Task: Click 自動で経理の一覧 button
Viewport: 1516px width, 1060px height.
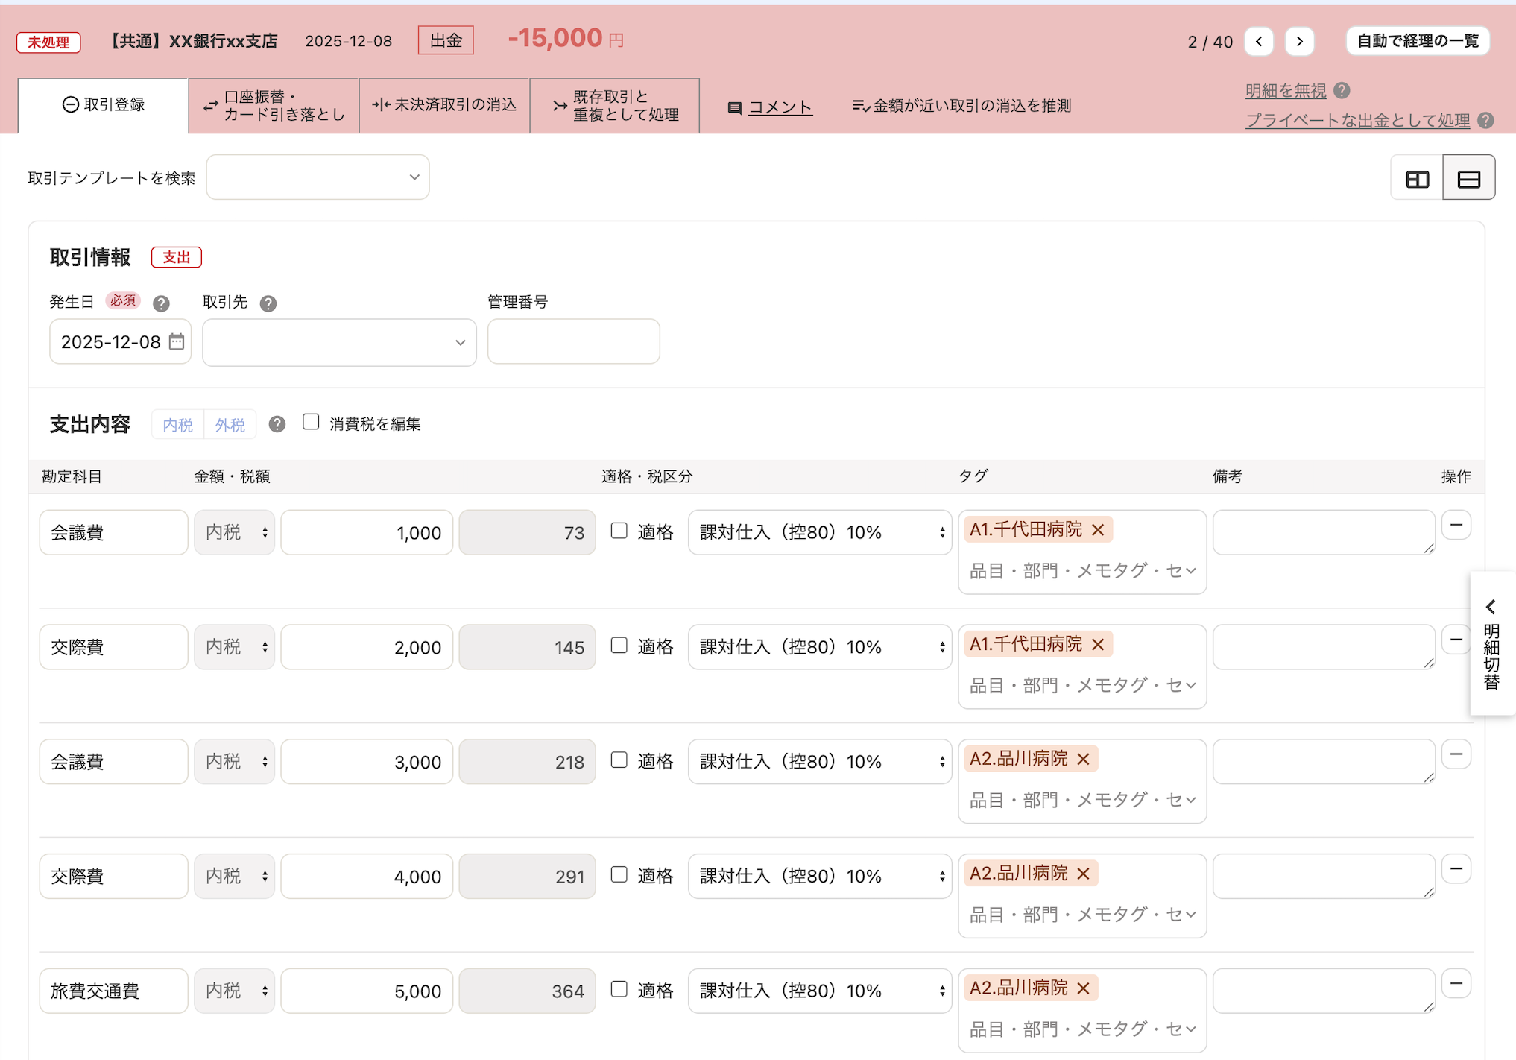Action: click(x=1418, y=41)
